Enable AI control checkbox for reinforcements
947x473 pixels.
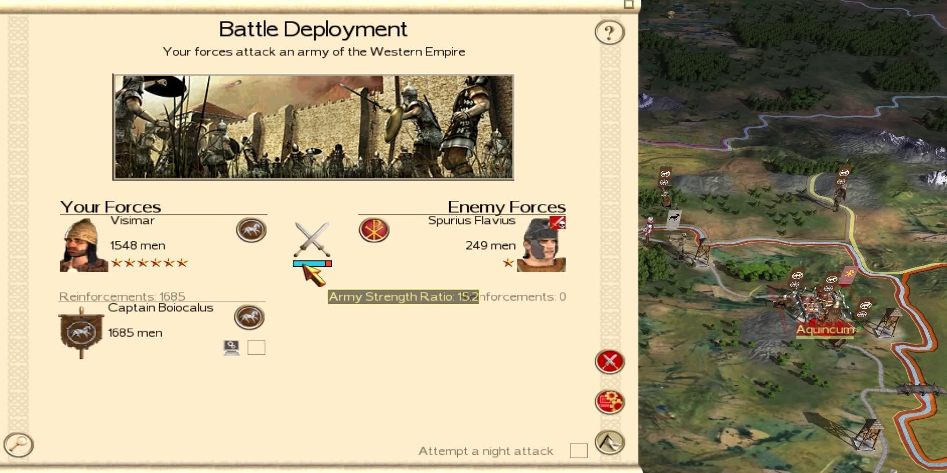[256, 348]
